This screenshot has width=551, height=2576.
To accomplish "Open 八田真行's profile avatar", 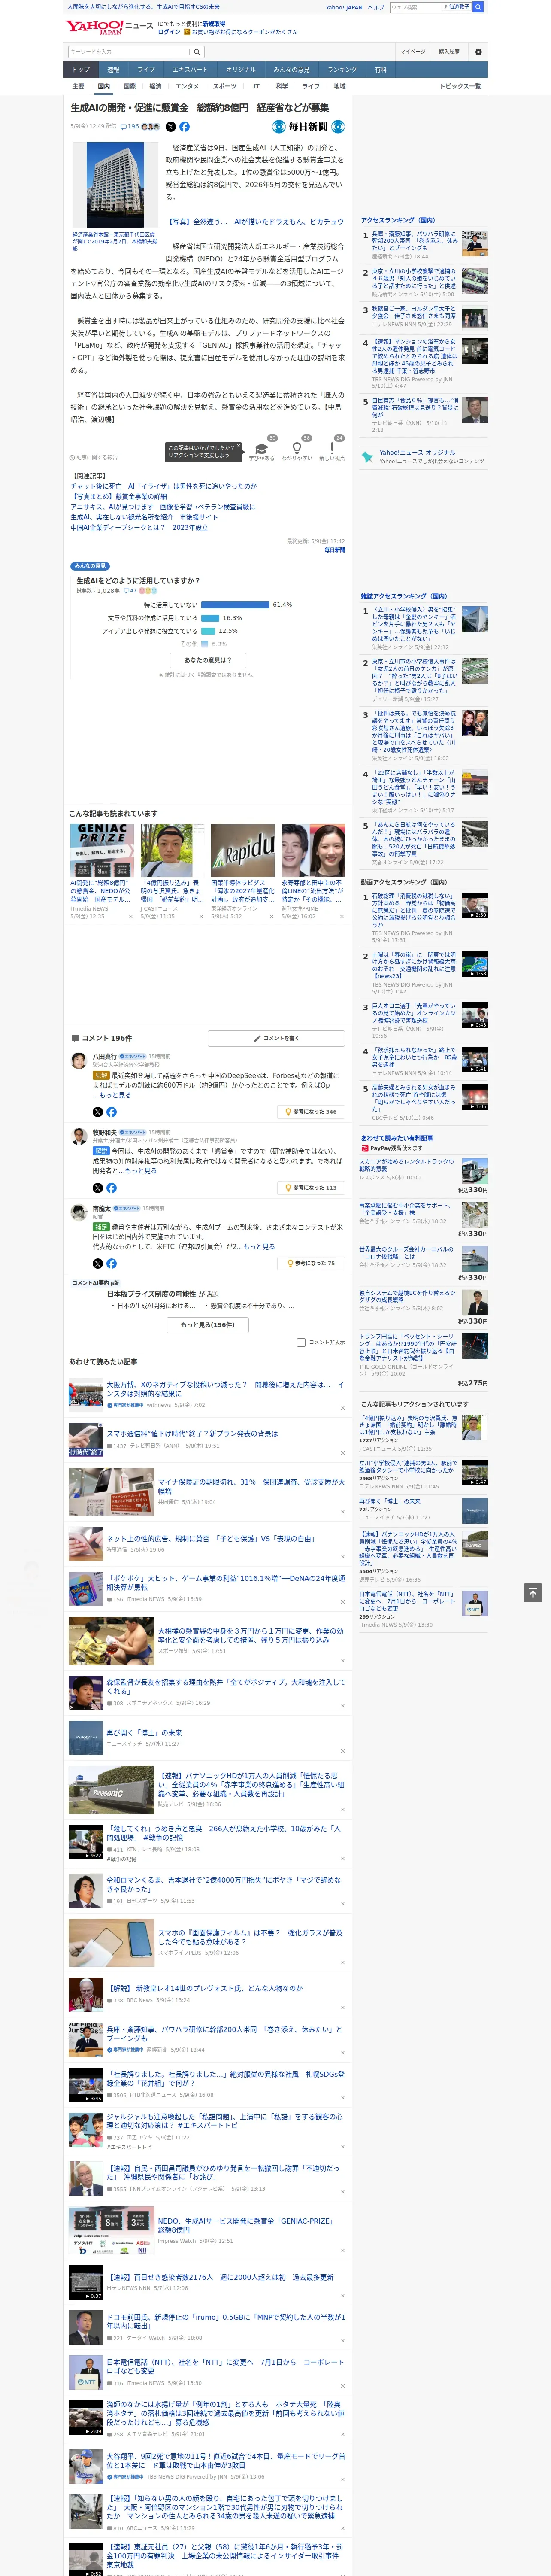I will coord(78,1060).
